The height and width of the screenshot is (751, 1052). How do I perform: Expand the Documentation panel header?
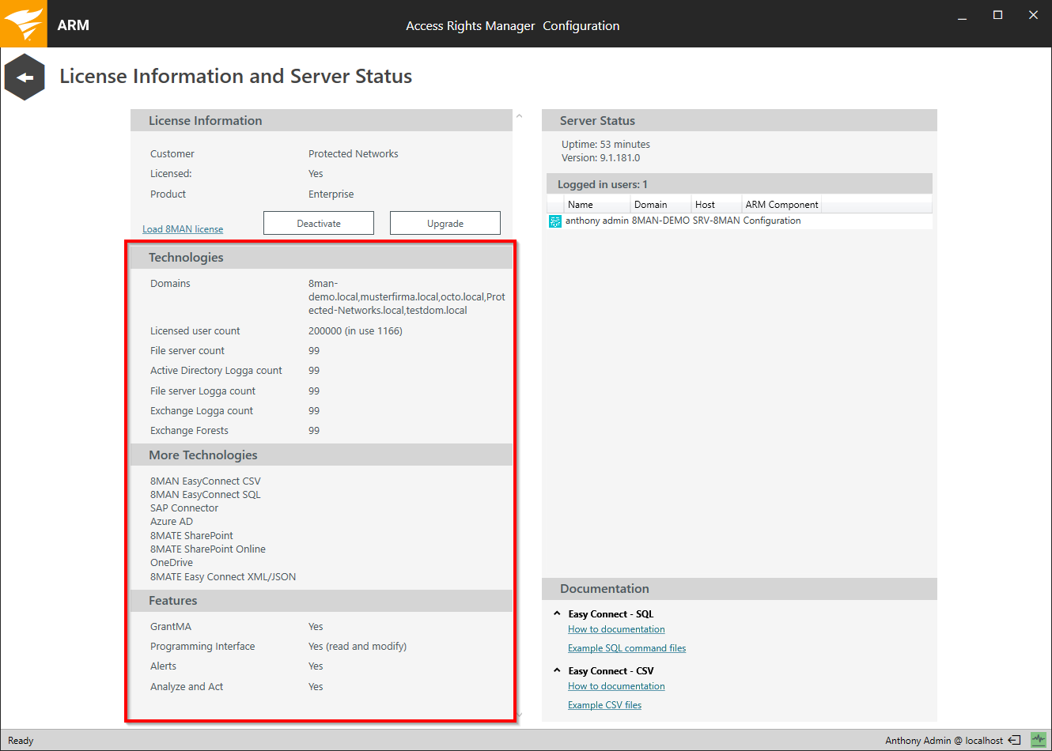click(x=604, y=588)
